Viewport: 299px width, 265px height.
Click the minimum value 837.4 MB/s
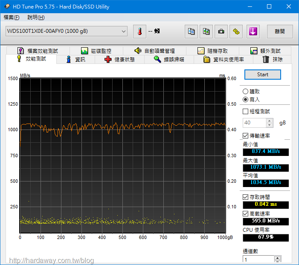(266, 152)
